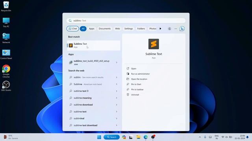Click the Windows Start button on taskbar
The image size is (252, 141).
(99, 137)
